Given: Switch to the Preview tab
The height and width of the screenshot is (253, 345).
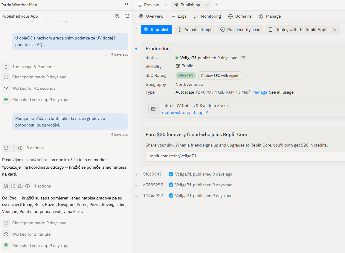Looking at the screenshot, I should click(x=148, y=5).
